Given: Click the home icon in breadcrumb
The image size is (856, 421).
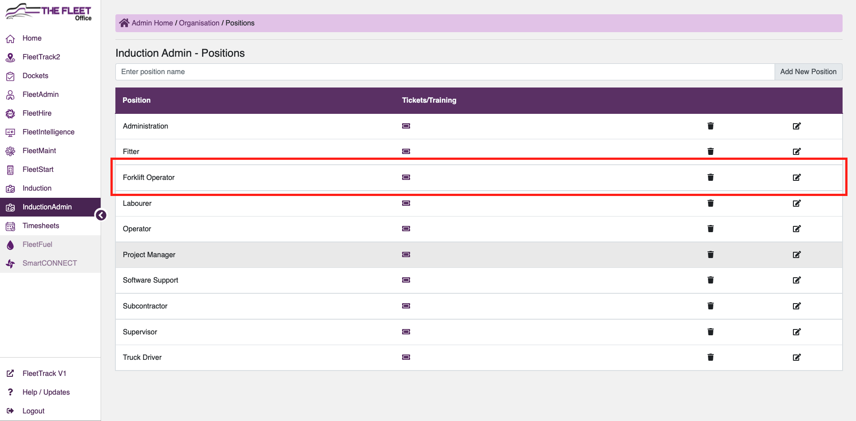Looking at the screenshot, I should coord(124,23).
